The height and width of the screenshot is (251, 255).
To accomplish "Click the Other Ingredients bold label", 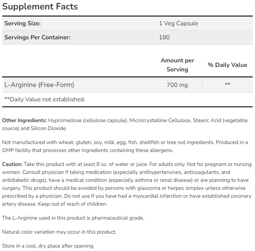I will [x=25, y=121].
